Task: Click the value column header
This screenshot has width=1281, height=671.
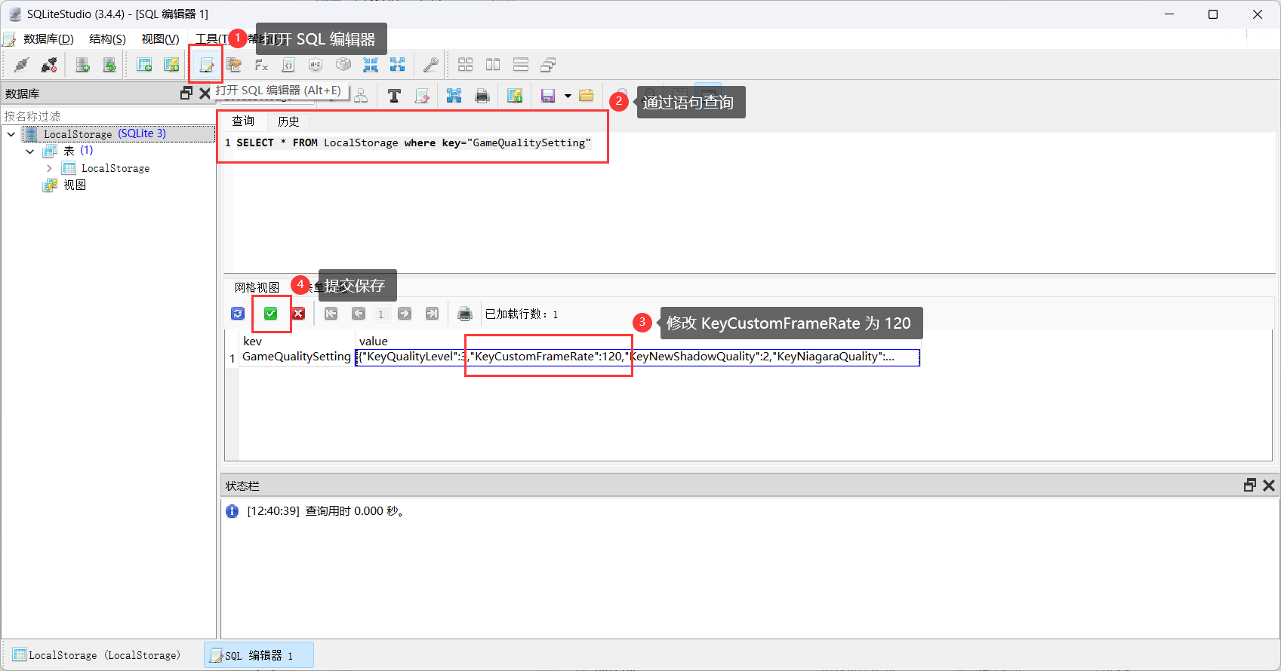Action: pos(374,341)
